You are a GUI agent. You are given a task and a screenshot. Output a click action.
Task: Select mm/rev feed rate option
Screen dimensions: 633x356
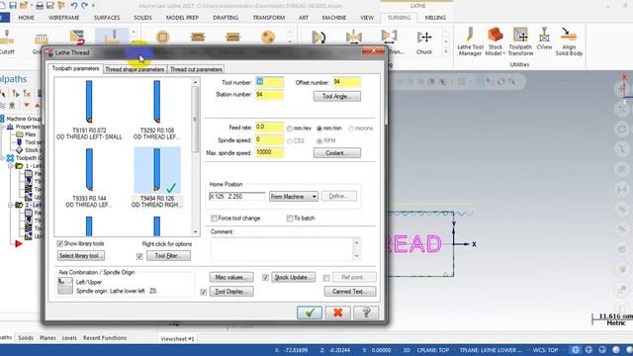click(299, 129)
